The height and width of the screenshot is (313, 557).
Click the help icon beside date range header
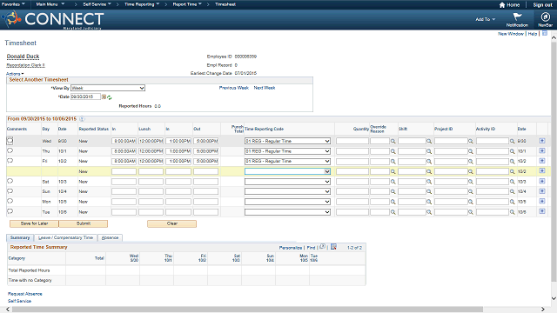coord(82,119)
